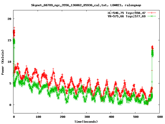Click the green YR legend line sample
Image resolution: width=165 pixels, height=124 pixels.
152,16
